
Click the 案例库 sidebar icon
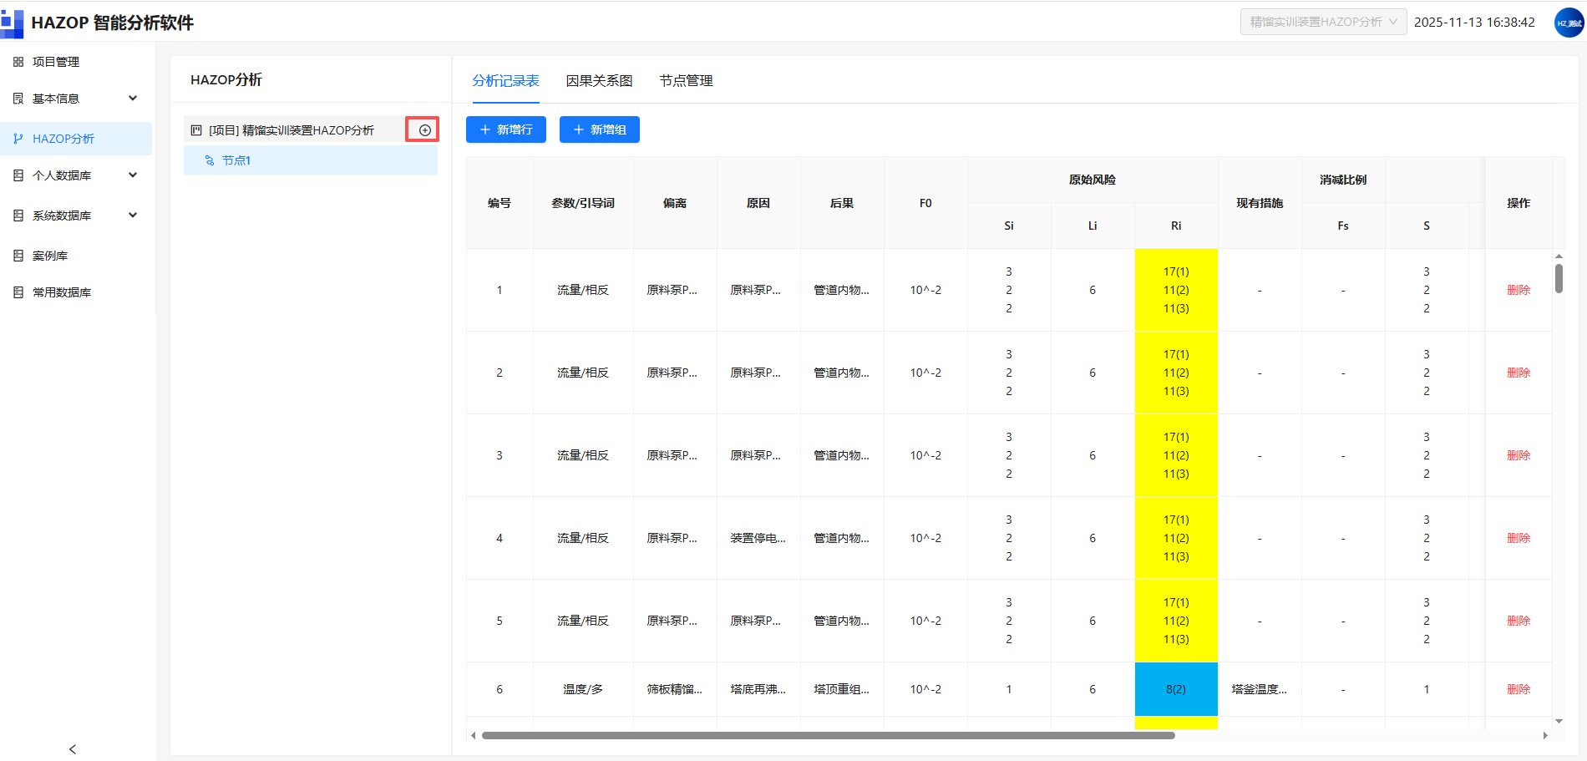tap(18, 256)
